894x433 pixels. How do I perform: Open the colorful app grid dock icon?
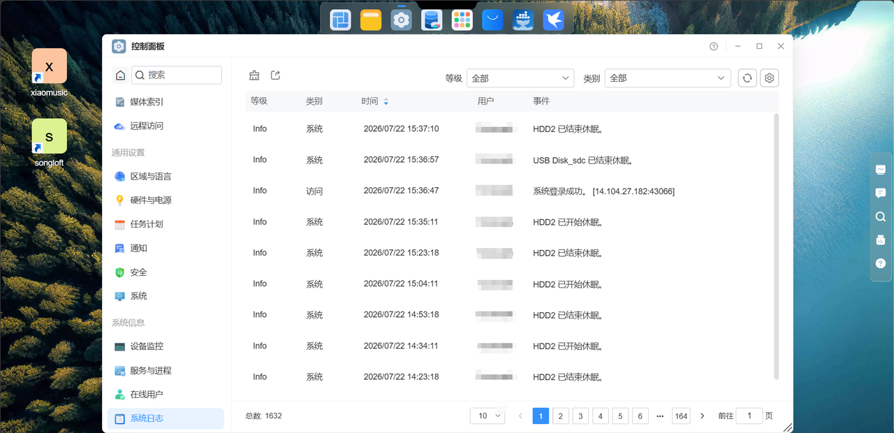[x=462, y=20]
